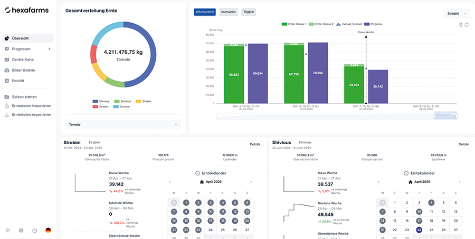Click the Erntedaten importieren icon

6,106
